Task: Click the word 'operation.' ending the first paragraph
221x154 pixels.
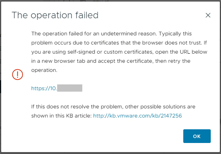Action: 44,70
